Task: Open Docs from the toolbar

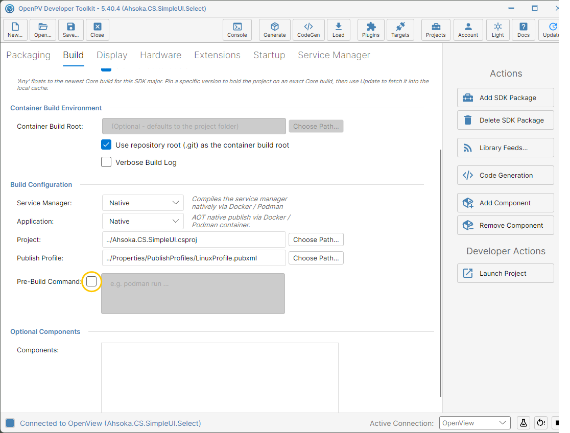Action: (524, 30)
